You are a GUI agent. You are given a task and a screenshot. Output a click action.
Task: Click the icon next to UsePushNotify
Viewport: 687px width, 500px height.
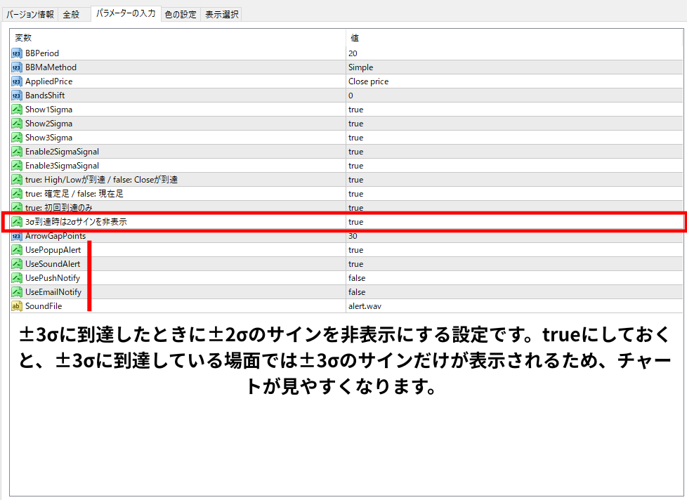coord(17,278)
